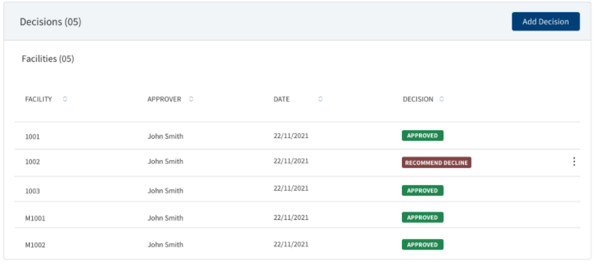
Task: Click the Approved badge for facility 1001
Action: click(423, 136)
